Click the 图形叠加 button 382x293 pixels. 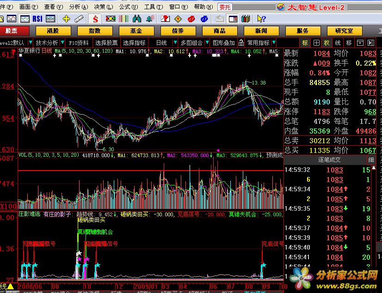tap(224, 43)
